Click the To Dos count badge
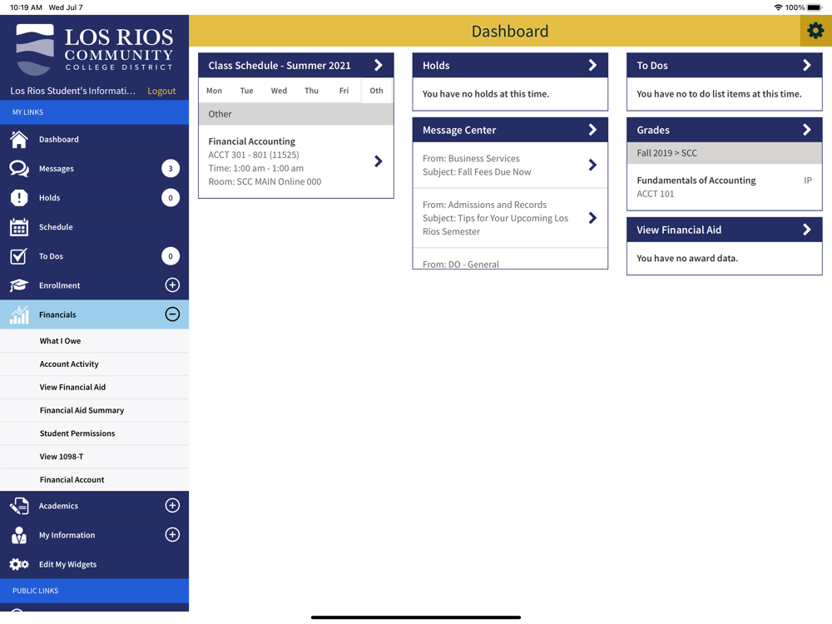Image resolution: width=832 pixels, height=624 pixels. click(x=171, y=255)
